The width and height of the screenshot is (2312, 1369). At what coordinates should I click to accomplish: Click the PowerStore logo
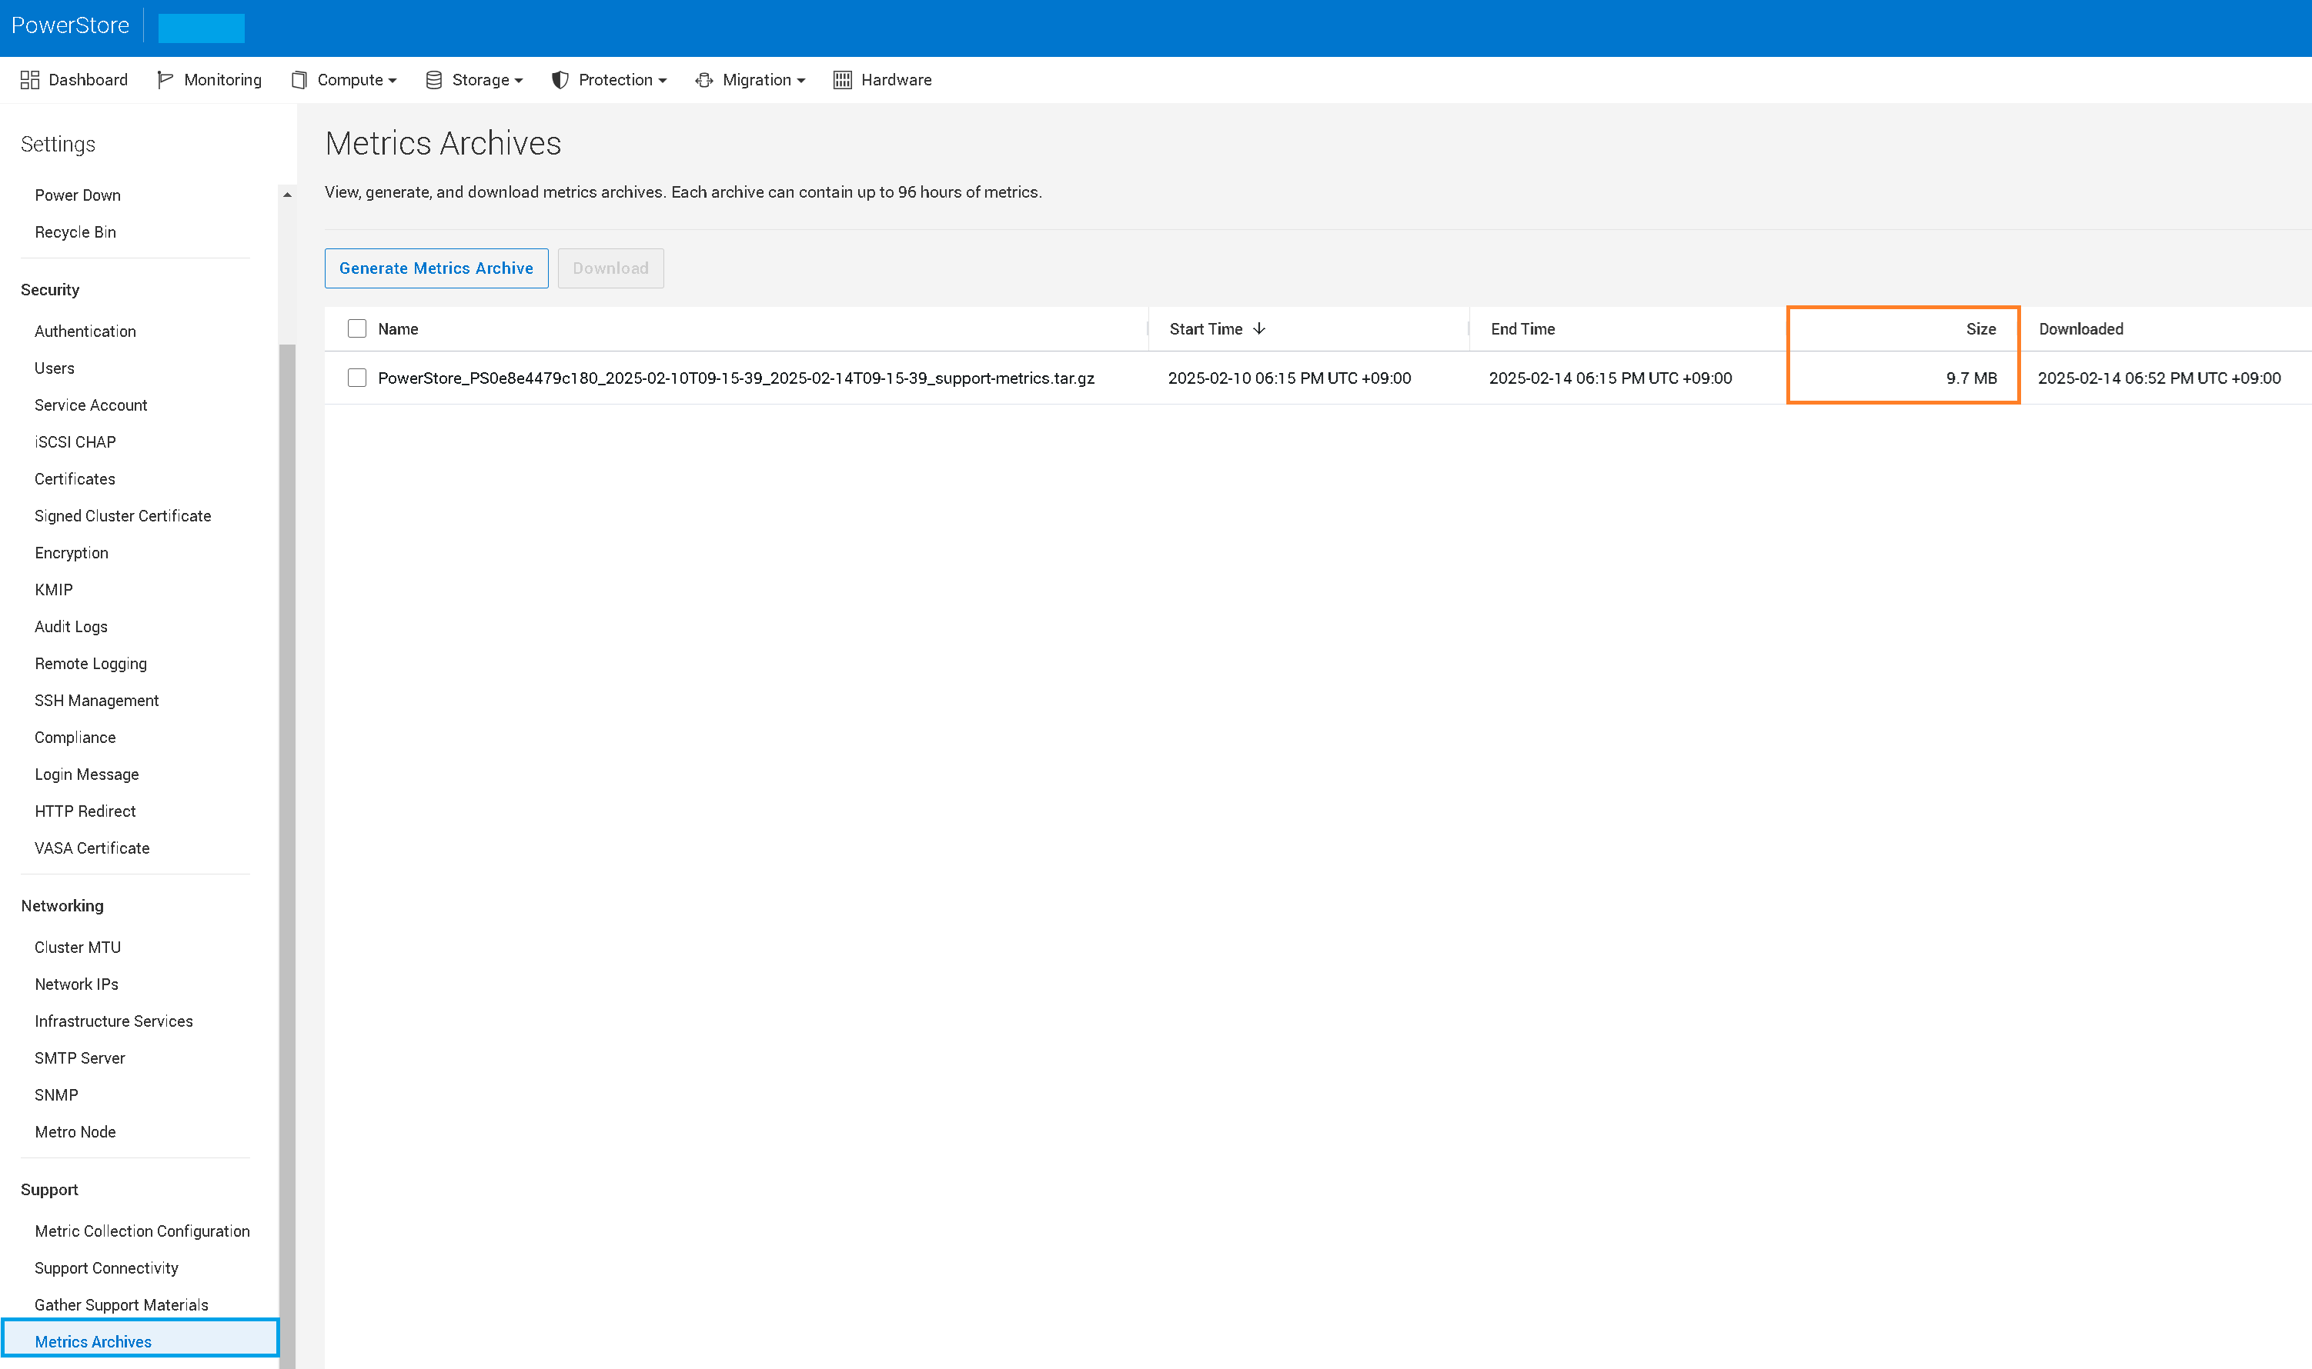pos(70,25)
